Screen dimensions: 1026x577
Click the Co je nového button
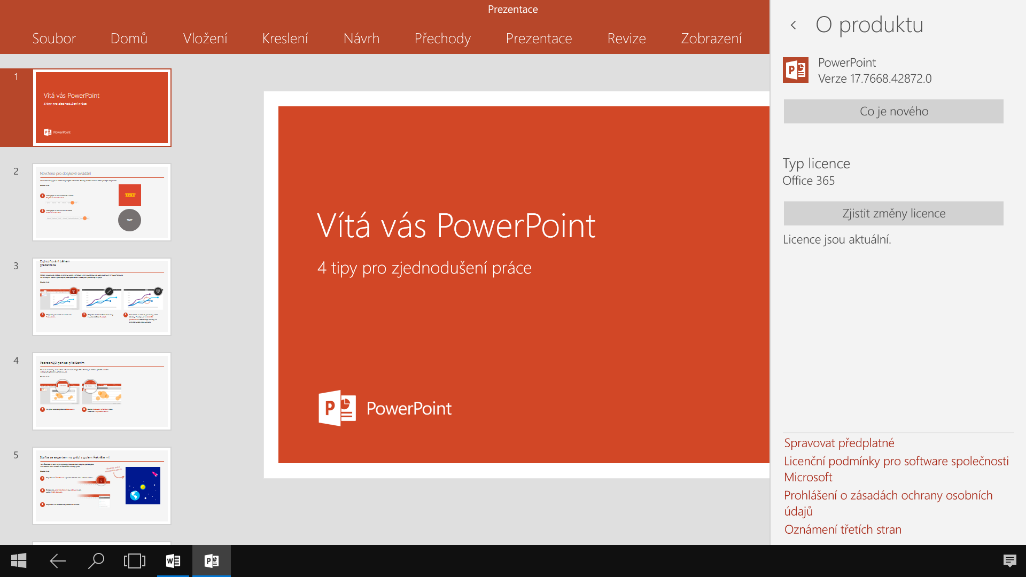coord(893,111)
